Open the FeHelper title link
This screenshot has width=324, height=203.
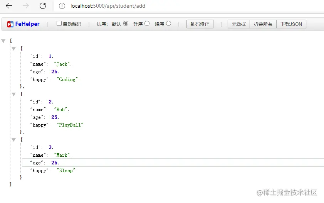click(27, 24)
